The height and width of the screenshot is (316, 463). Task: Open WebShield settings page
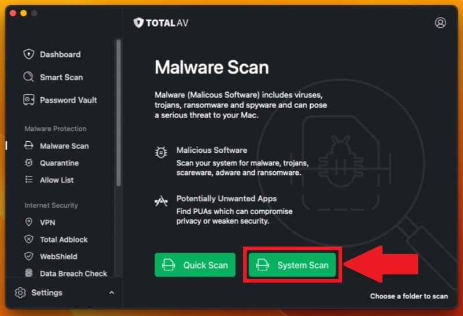59,256
